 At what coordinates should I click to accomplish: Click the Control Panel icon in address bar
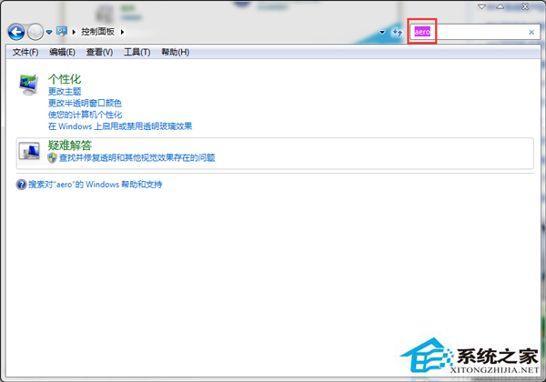(x=62, y=32)
